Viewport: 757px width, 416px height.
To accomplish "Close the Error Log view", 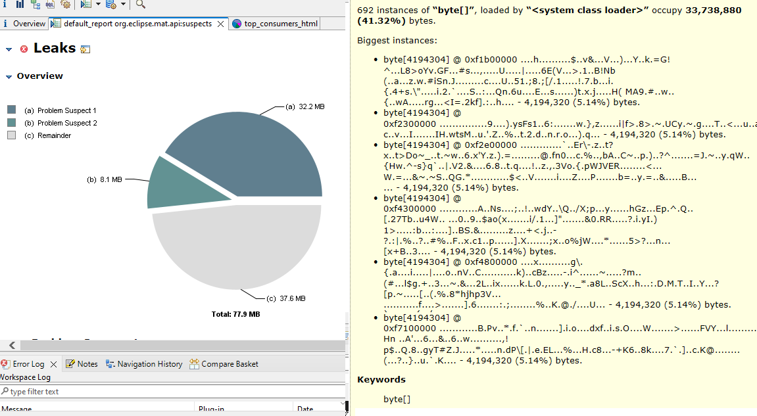I will click(53, 364).
